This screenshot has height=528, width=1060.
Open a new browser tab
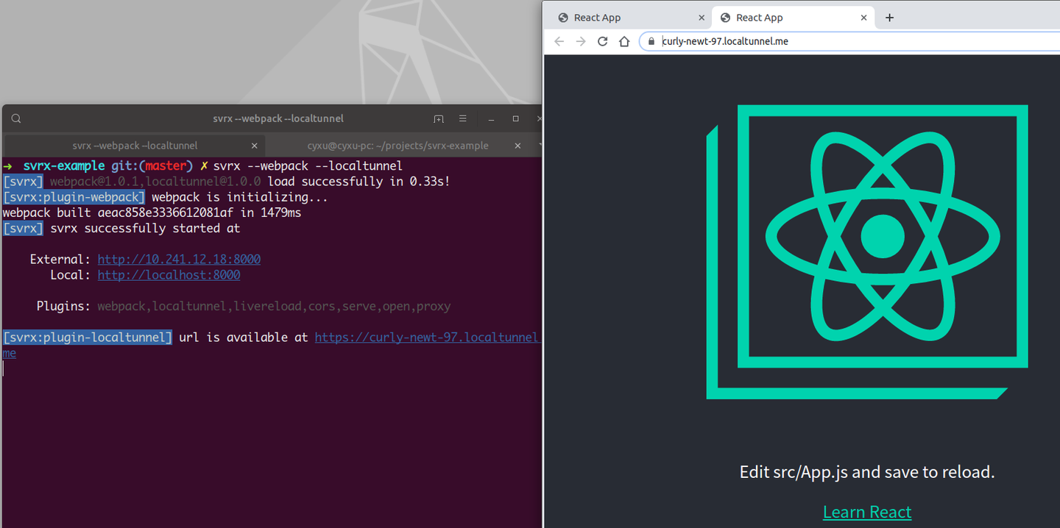coord(889,18)
